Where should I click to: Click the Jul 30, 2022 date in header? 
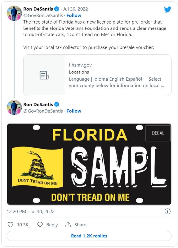(76, 9)
